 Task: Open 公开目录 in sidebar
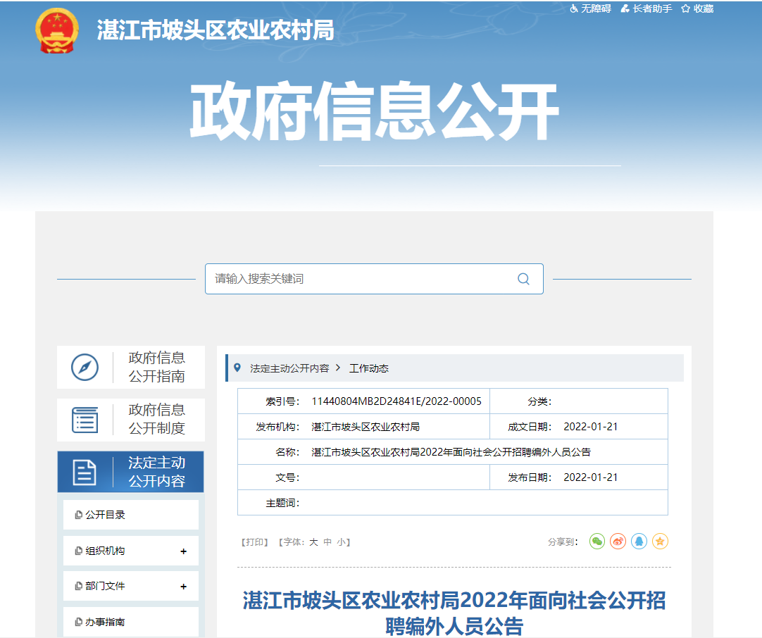pos(106,515)
